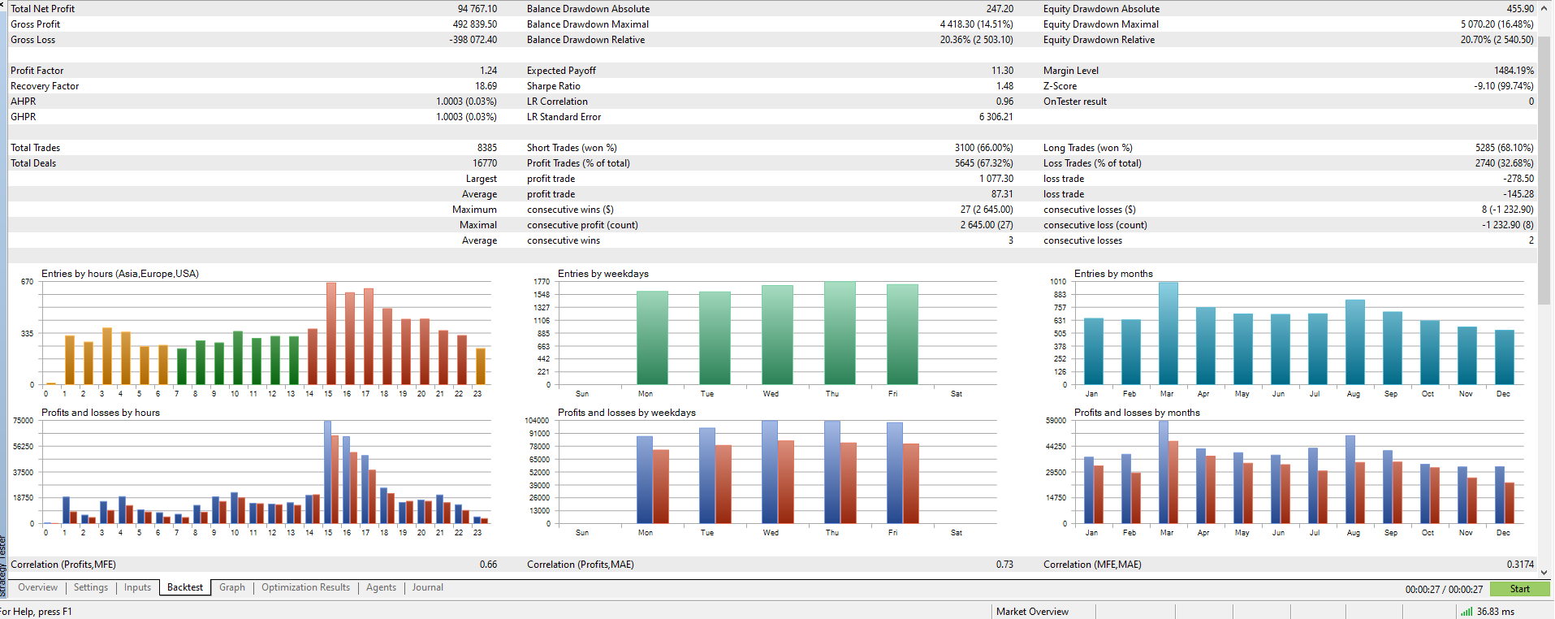Screen dimensions: 1555x619
Task: Open the Overview tab
Action: pos(37,587)
